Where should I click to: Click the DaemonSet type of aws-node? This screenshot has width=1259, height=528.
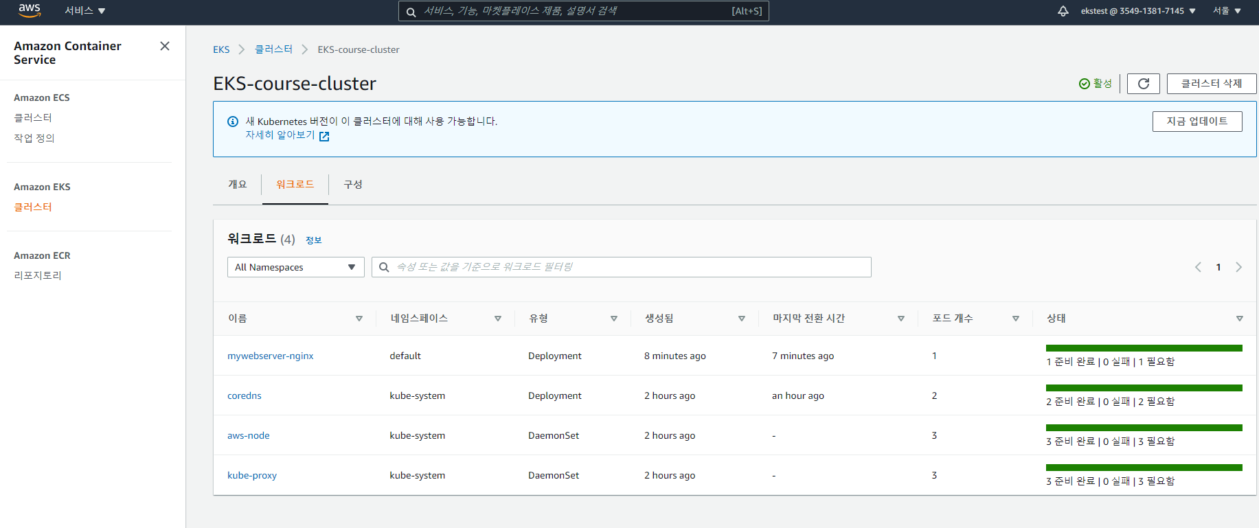tap(554, 435)
